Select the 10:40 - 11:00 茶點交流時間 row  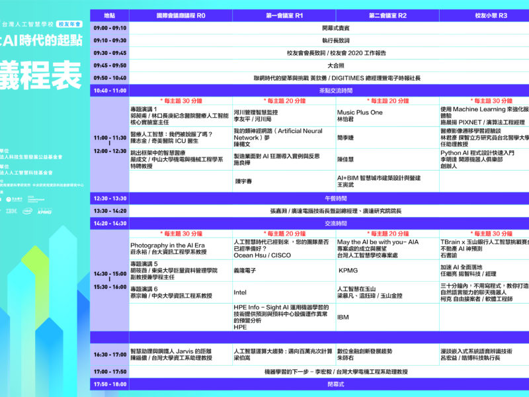click(309, 90)
